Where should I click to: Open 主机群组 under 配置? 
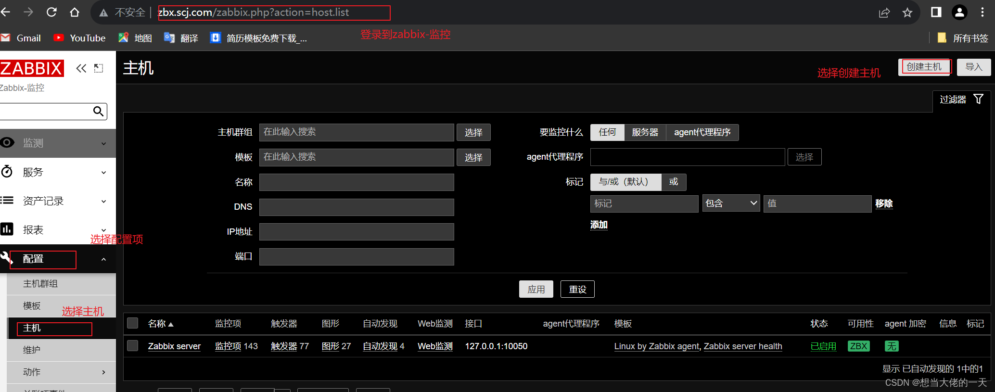tap(62, 284)
